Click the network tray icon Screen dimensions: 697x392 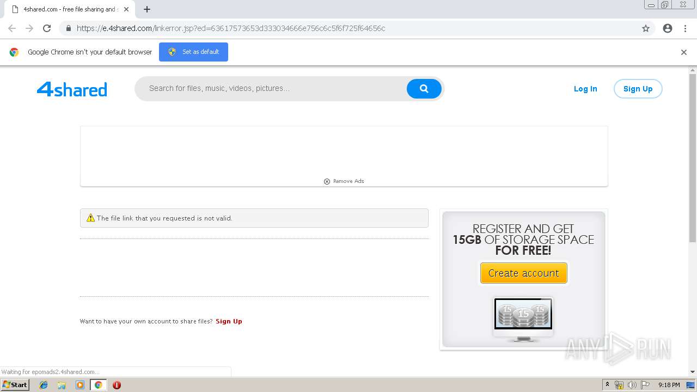(619, 385)
